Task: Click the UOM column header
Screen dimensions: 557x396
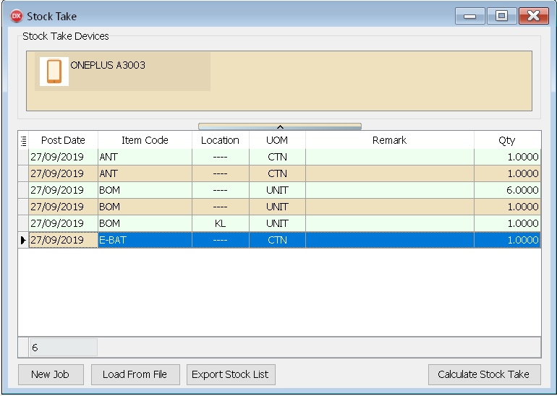Action: (x=277, y=140)
